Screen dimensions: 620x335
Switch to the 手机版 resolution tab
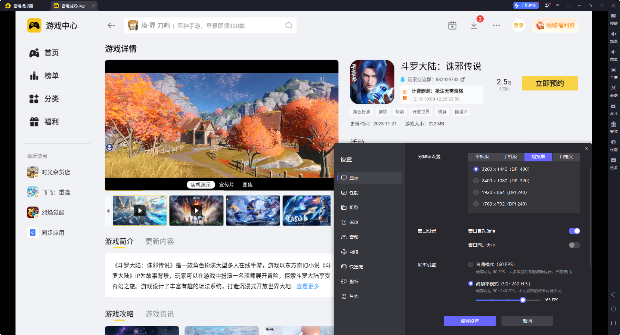pos(510,157)
